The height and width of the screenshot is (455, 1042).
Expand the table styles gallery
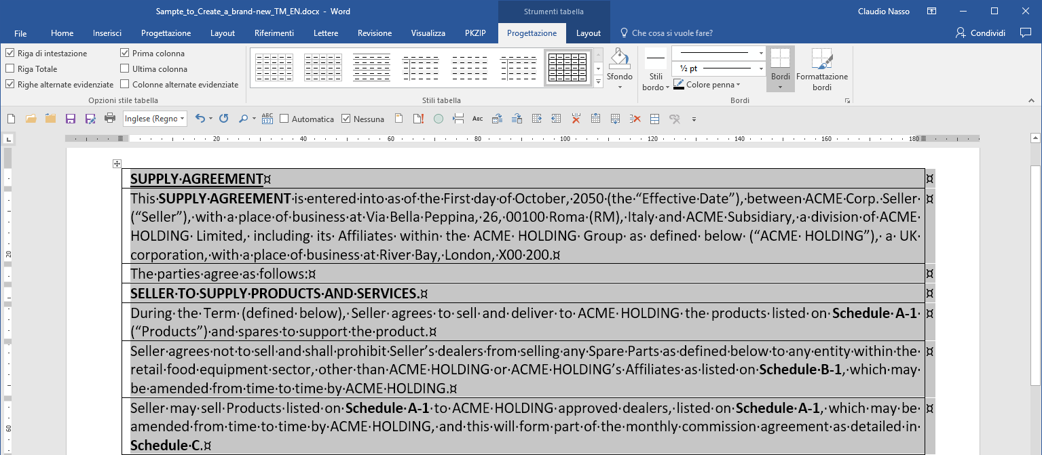point(599,81)
